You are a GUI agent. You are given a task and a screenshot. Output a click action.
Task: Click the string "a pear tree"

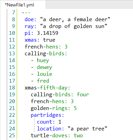(87, 129)
